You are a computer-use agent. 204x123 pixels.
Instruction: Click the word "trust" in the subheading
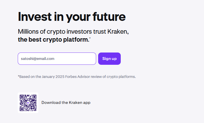(99, 32)
